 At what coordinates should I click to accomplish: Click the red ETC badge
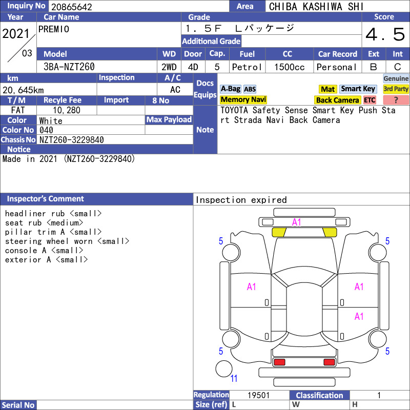point(370,100)
